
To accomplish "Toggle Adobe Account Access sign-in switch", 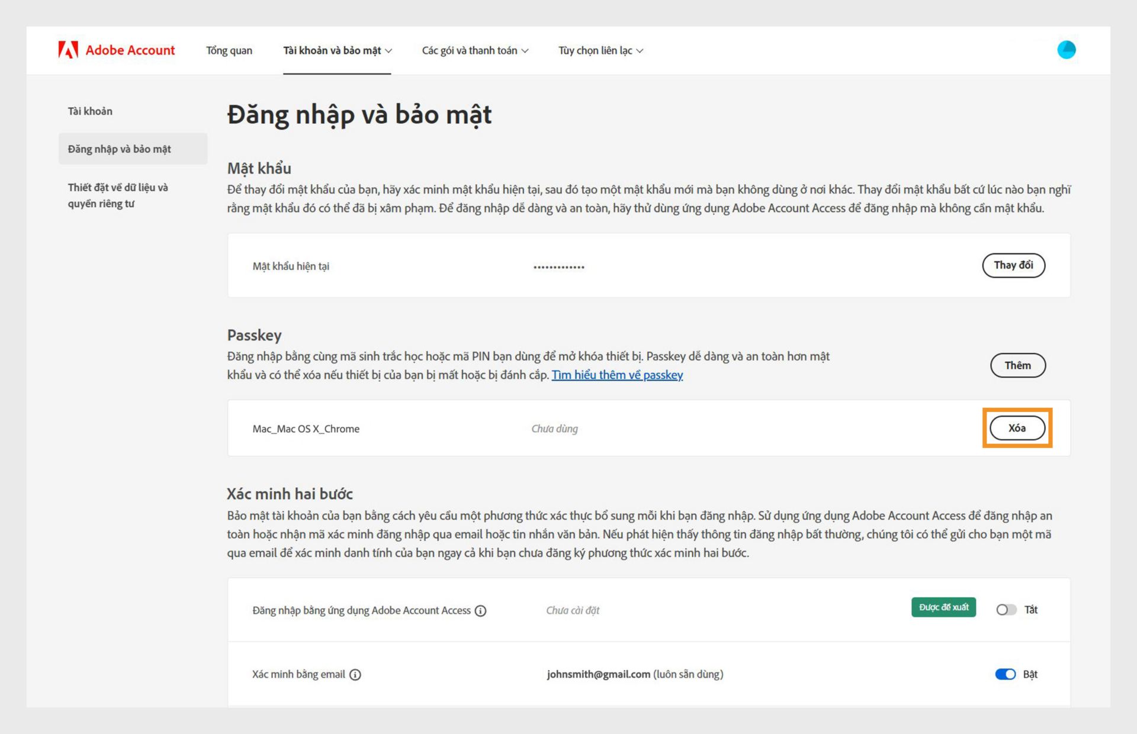I will pos(1006,610).
